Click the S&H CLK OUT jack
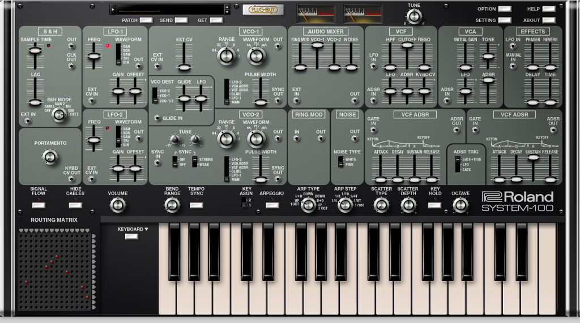Screen dimensions: 580x323 [x=71, y=67]
